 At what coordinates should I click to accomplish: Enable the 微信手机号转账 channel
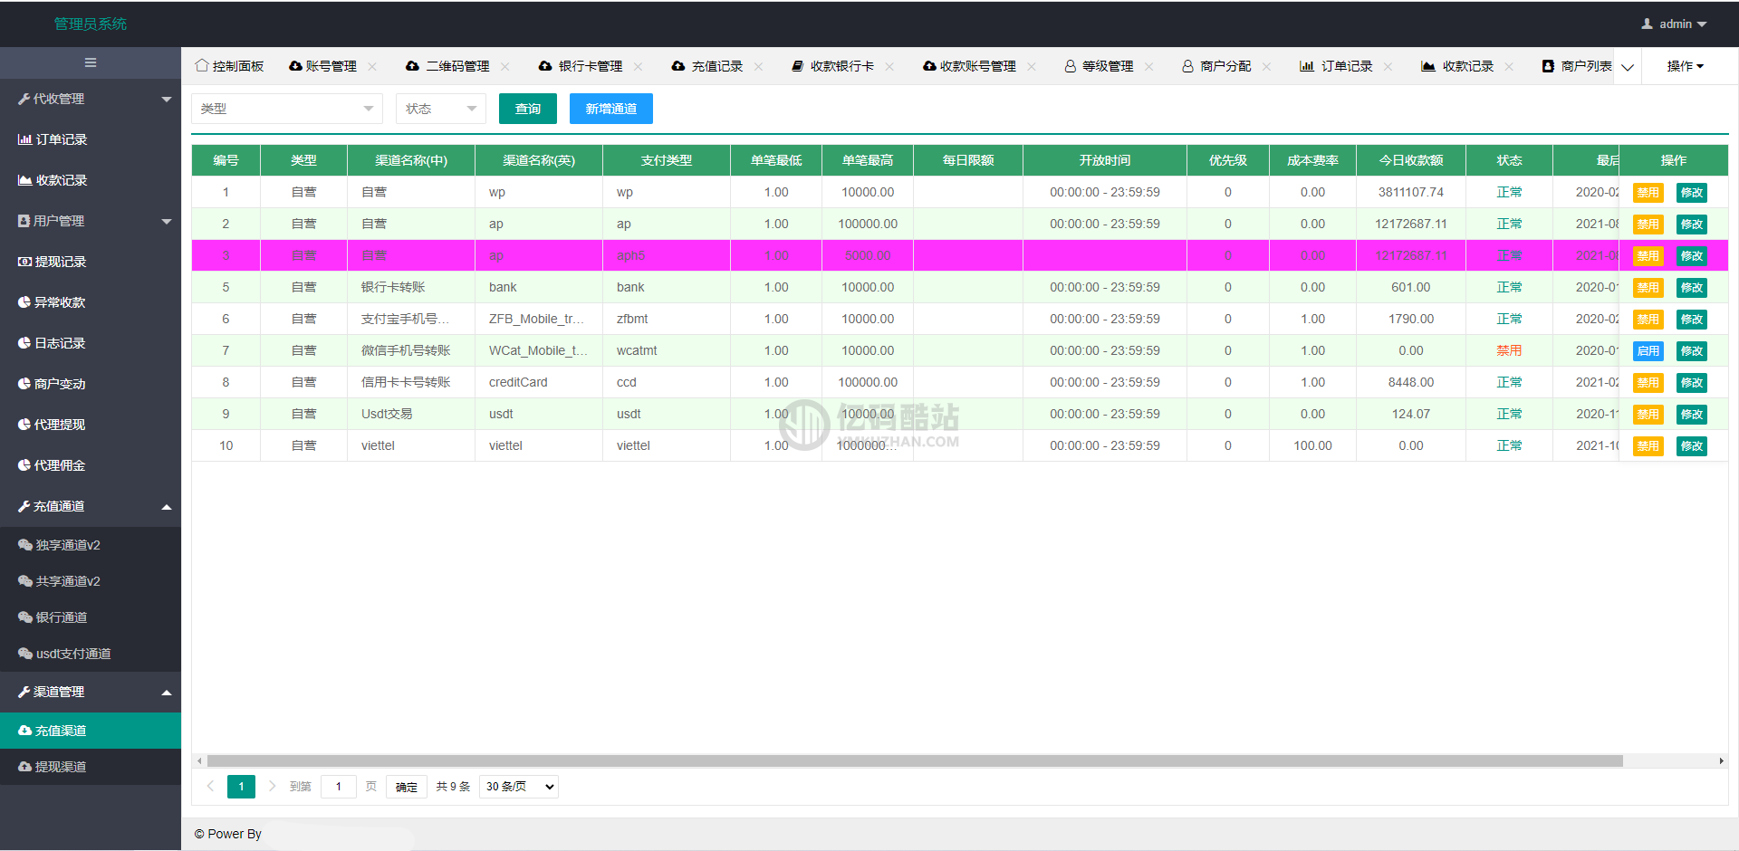[1648, 351]
